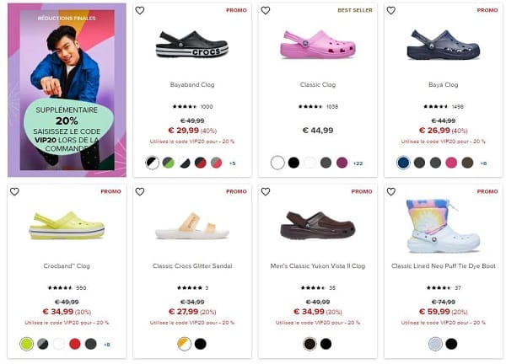The width and height of the screenshot is (506, 364).
Task: Open Classic Lined Neo Puff Tie Dye Boot
Action: [x=444, y=266]
